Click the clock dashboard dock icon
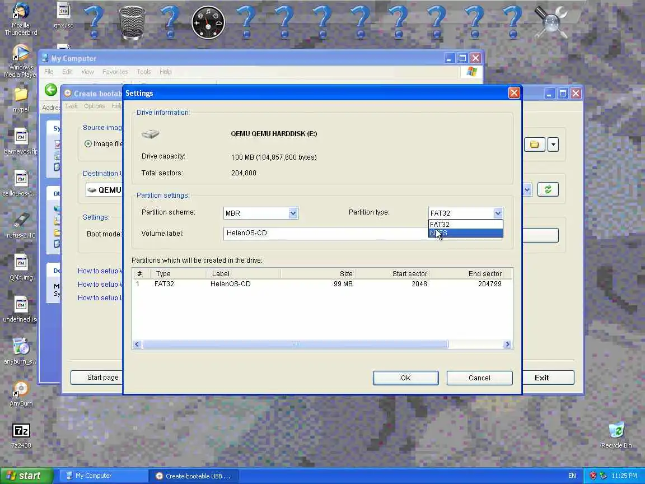645x484 pixels. tap(208, 22)
